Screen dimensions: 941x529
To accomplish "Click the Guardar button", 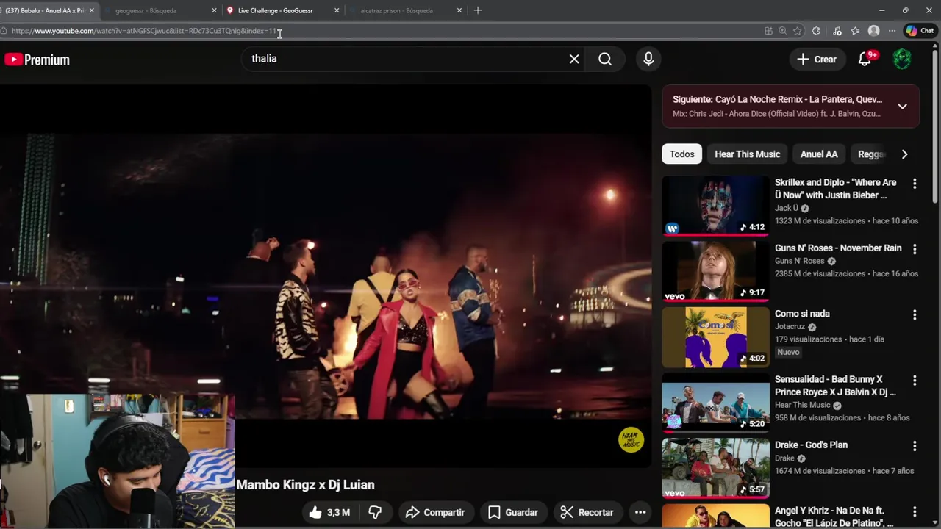I will tap(513, 512).
